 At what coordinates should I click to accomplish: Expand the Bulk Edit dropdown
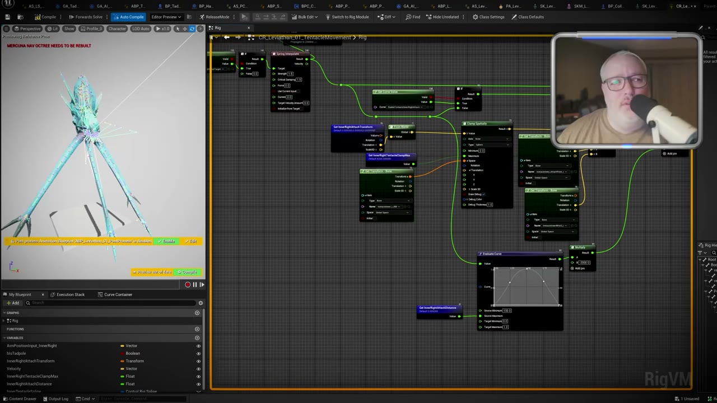click(306, 17)
